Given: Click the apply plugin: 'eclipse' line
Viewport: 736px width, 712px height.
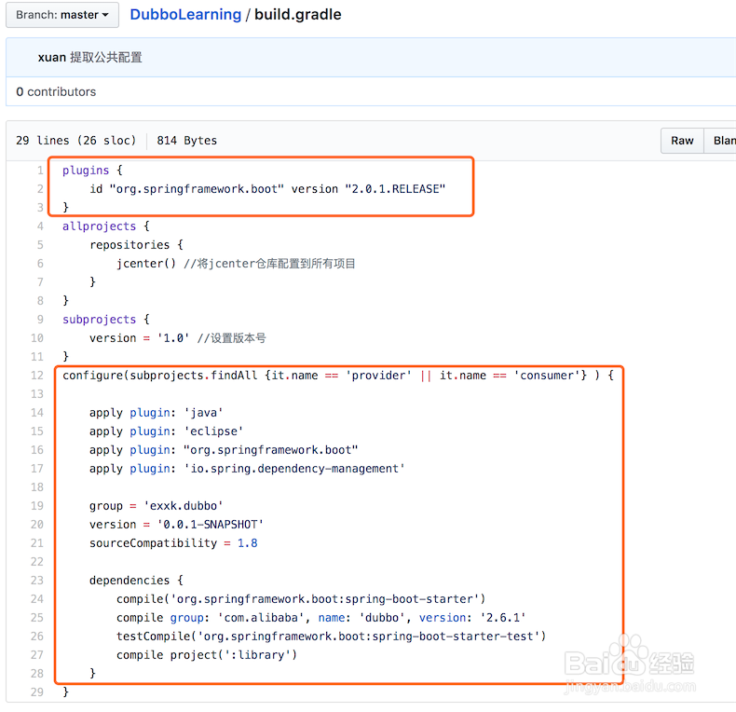Looking at the screenshot, I should 166,431.
